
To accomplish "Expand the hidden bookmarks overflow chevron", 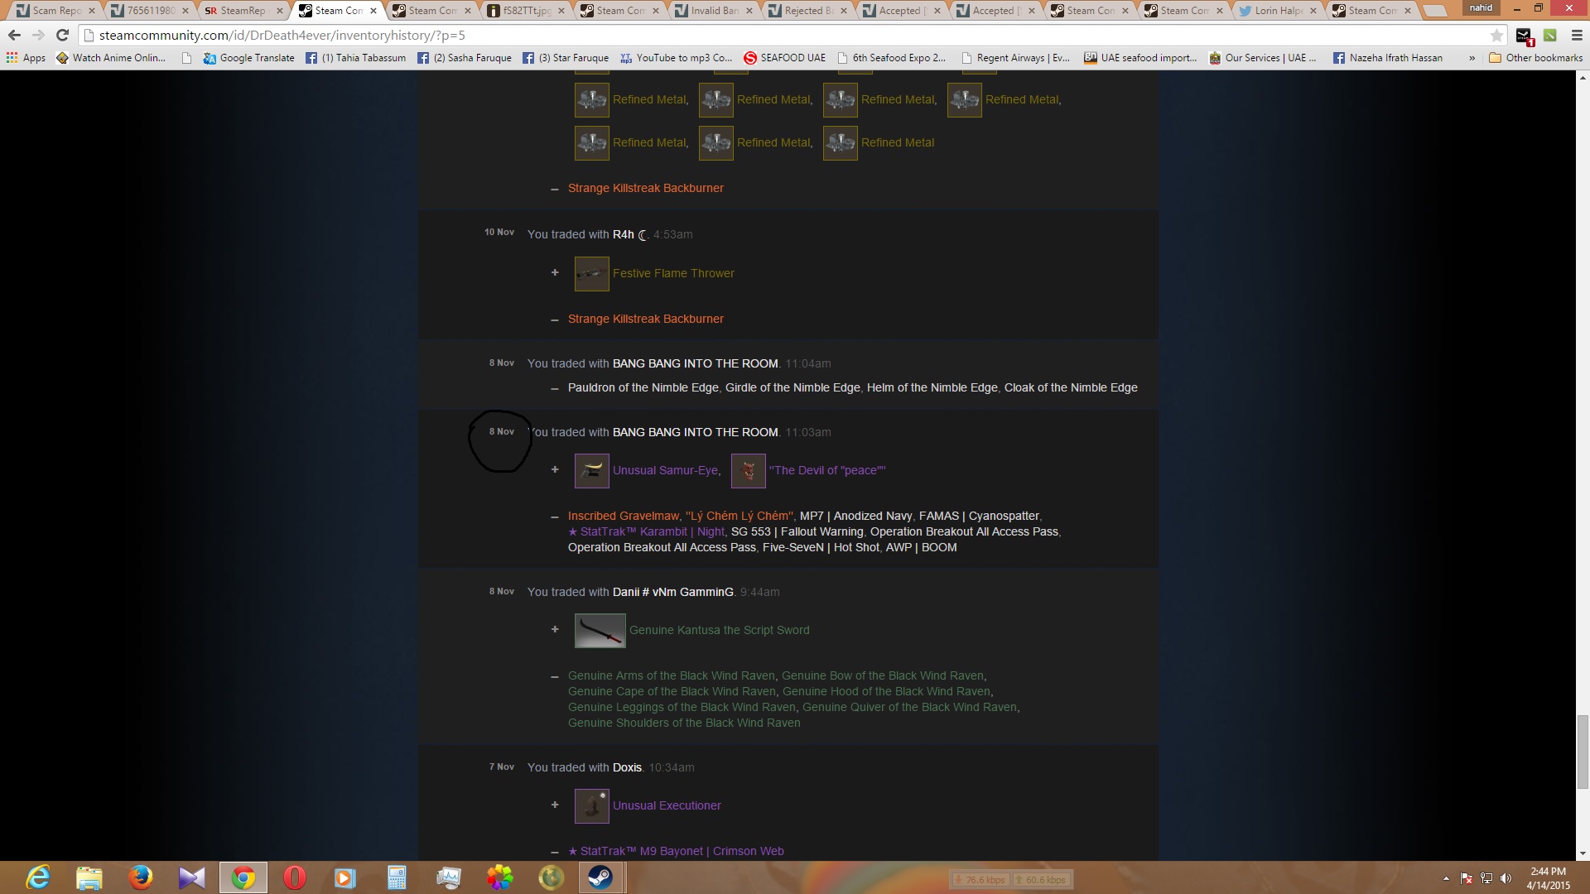I will [x=1472, y=58].
